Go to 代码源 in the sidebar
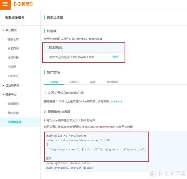Screen dimensions: 187x179 point(12,67)
